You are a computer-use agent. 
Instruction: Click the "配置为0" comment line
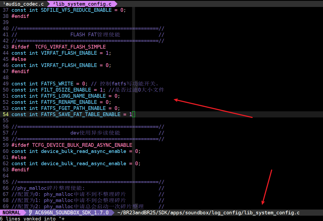tap(69, 194)
